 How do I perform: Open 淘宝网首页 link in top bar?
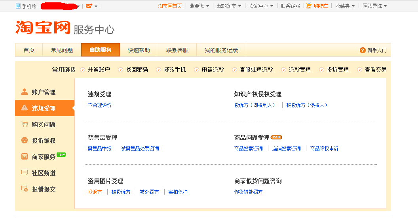point(170,6)
